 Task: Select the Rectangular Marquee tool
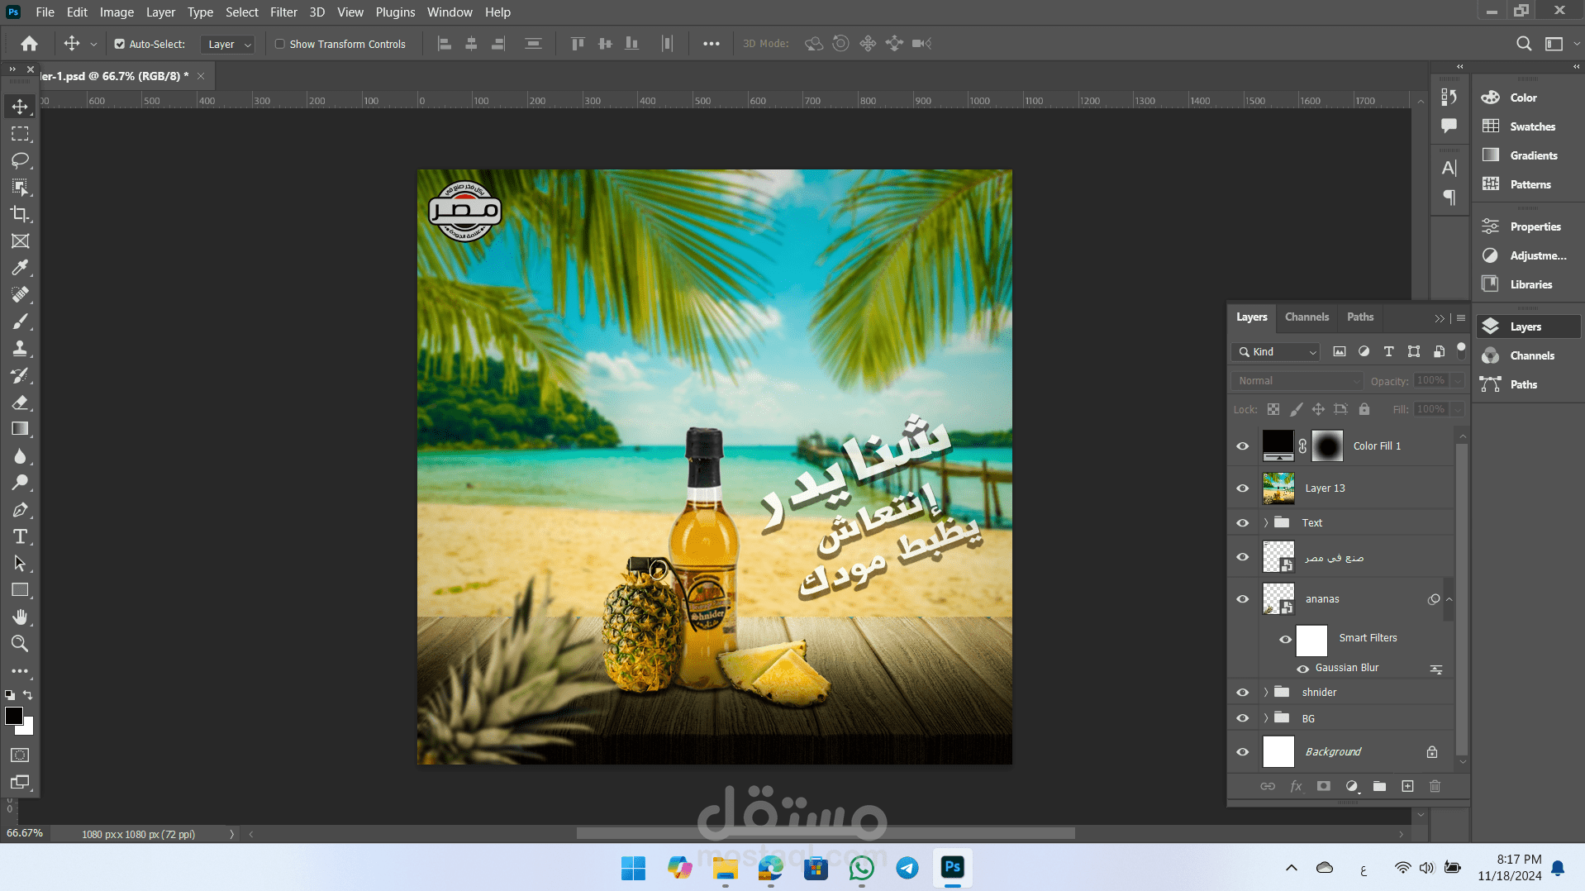pyautogui.click(x=20, y=134)
